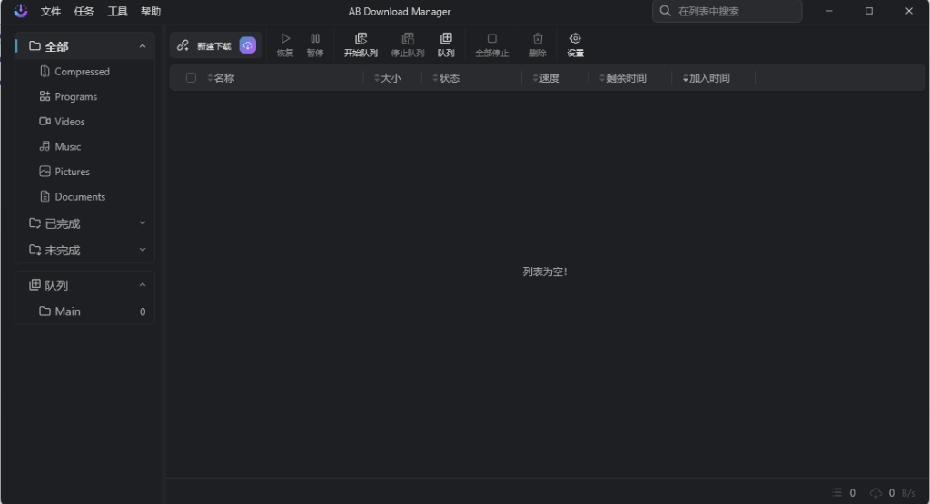Sort the list by 加入时间 column
The height and width of the screenshot is (504, 930).
click(706, 78)
